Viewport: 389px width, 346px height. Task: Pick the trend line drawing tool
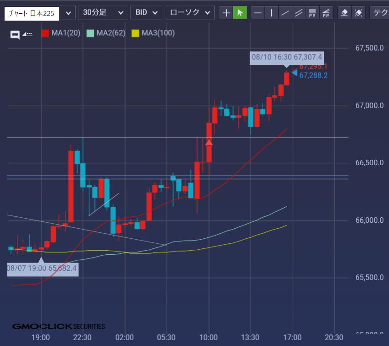pyautogui.click(x=285, y=13)
